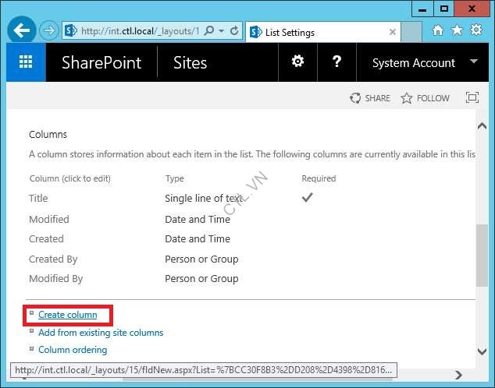495x388 pixels.
Task: Open the SharePoint settings gear menu
Action: 297,62
